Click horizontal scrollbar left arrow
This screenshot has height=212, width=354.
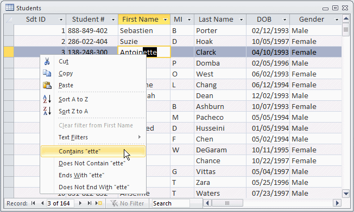point(207,203)
